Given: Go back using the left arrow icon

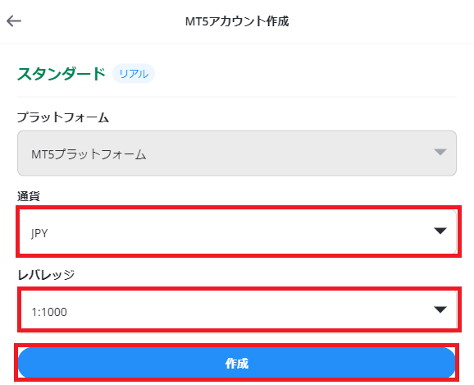Looking at the screenshot, I should tap(14, 21).
